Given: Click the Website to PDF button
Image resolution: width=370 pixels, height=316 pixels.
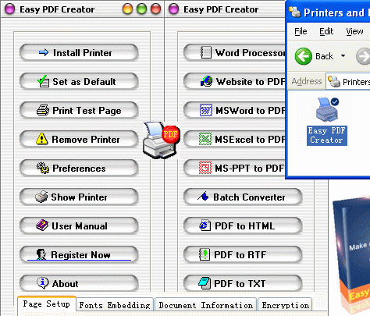Looking at the screenshot, I should [234, 82].
